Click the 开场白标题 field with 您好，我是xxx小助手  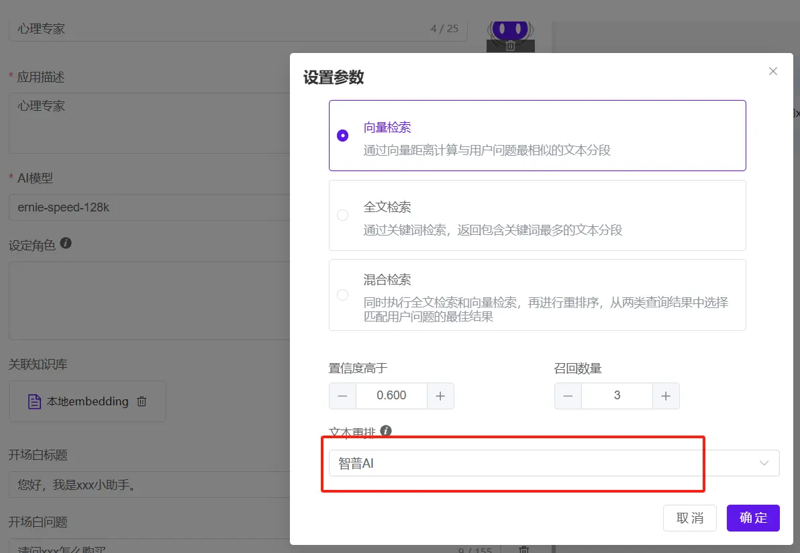[x=150, y=485]
